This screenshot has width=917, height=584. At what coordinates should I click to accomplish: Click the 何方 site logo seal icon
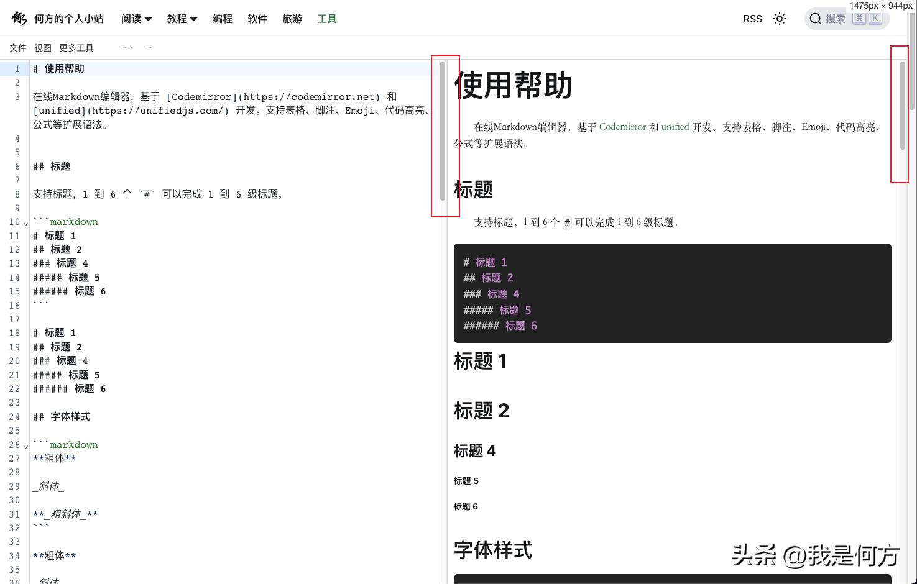pyautogui.click(x=19, y=19)
